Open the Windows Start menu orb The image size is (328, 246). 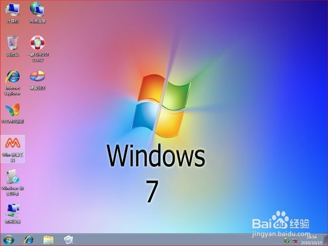tap(9, 240)
